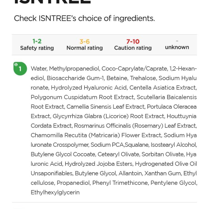The width and height of the screenshot is (209, 209).
Task: Select the Allantoin ingredient
Action: [131, 173]
